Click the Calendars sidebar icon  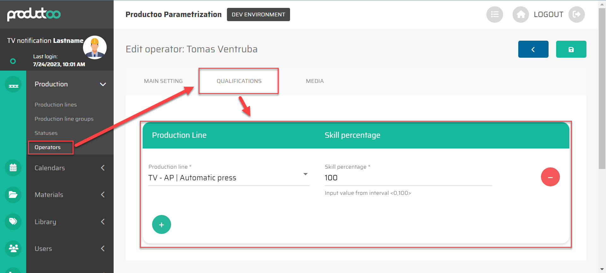pos(13,168)
